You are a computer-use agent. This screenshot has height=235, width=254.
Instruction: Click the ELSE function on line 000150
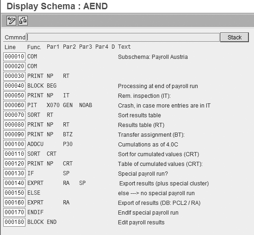tap(34, 193)
